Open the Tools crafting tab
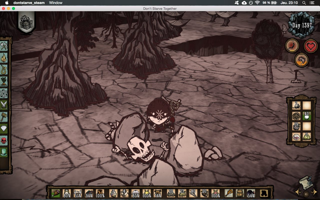This screenshot has height=200, width=320. tap(4, 46)
